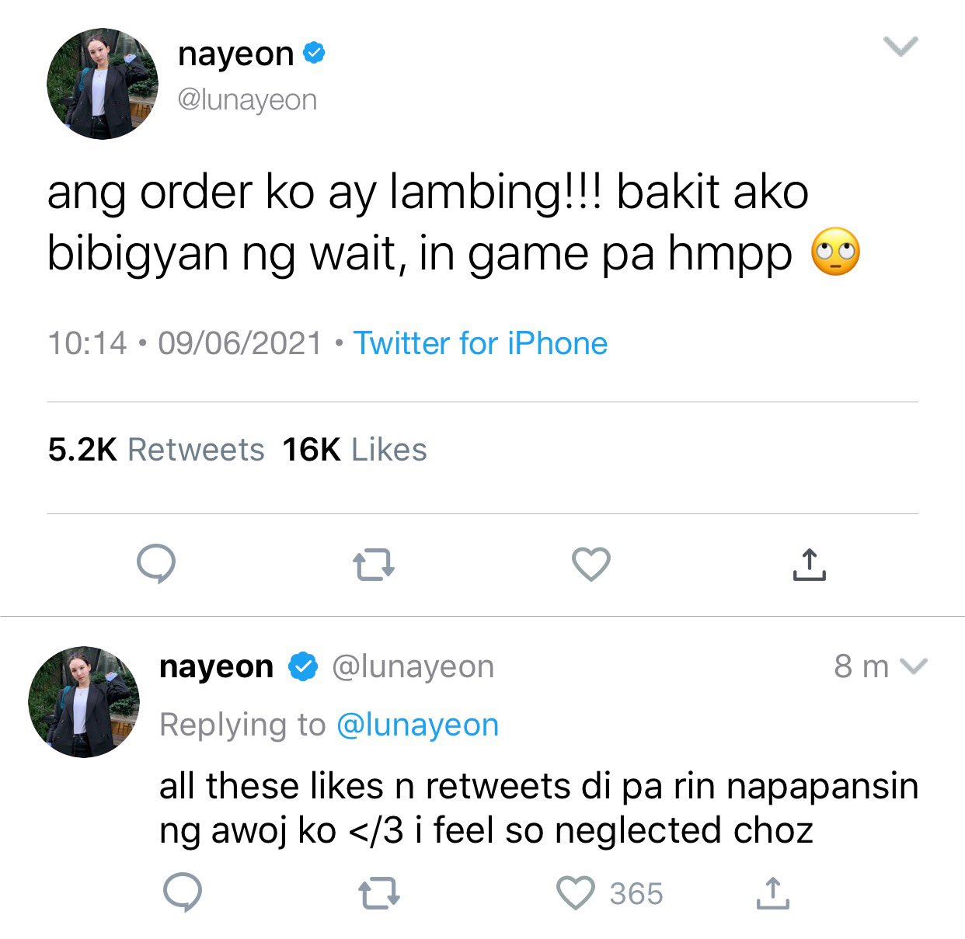
Task: Reply to the main lambing tweet
Action: [156, 564]
